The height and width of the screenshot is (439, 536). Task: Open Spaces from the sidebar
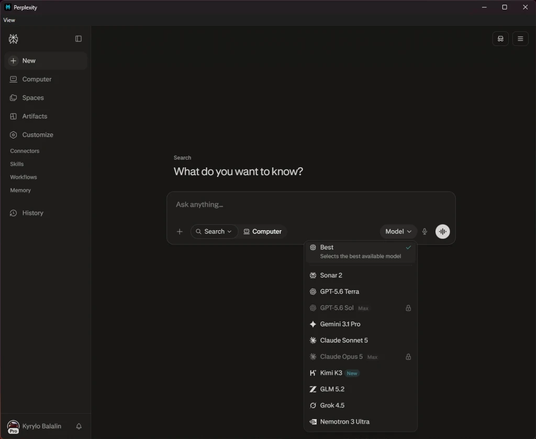tap(46, 98)
